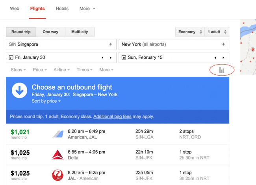Open the Additional bag fees link
The image size is (256, 185).
(x=112, y=117)
